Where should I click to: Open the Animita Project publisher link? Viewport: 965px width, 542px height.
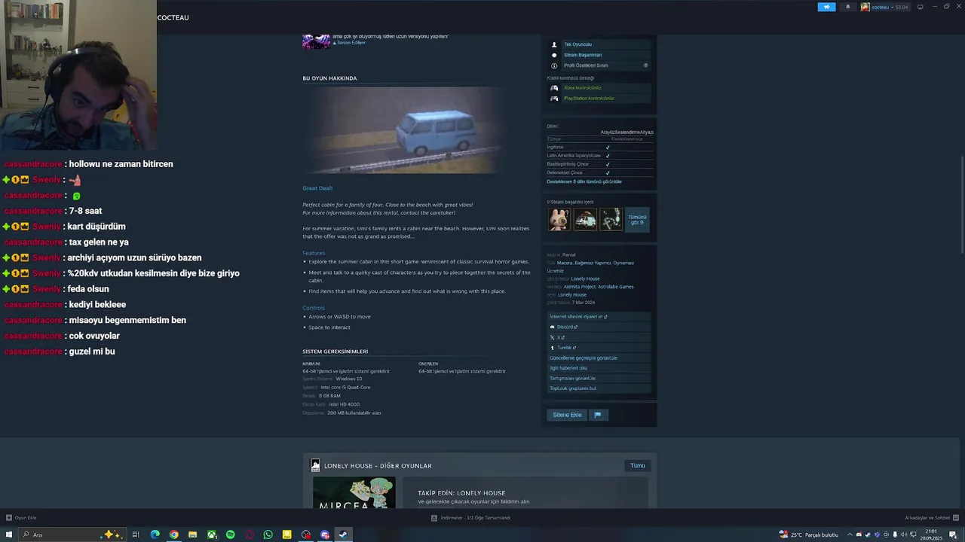click(x=580, y=287)
